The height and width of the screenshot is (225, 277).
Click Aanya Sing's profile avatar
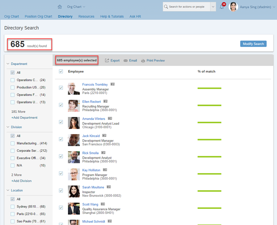(x=233, y=7)
